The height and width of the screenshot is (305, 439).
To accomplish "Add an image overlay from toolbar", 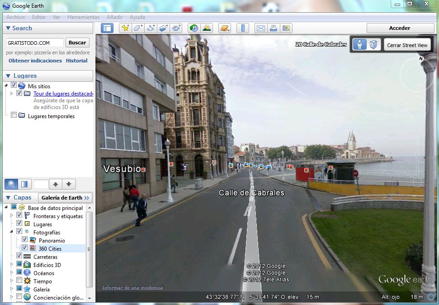I will 164,28.
